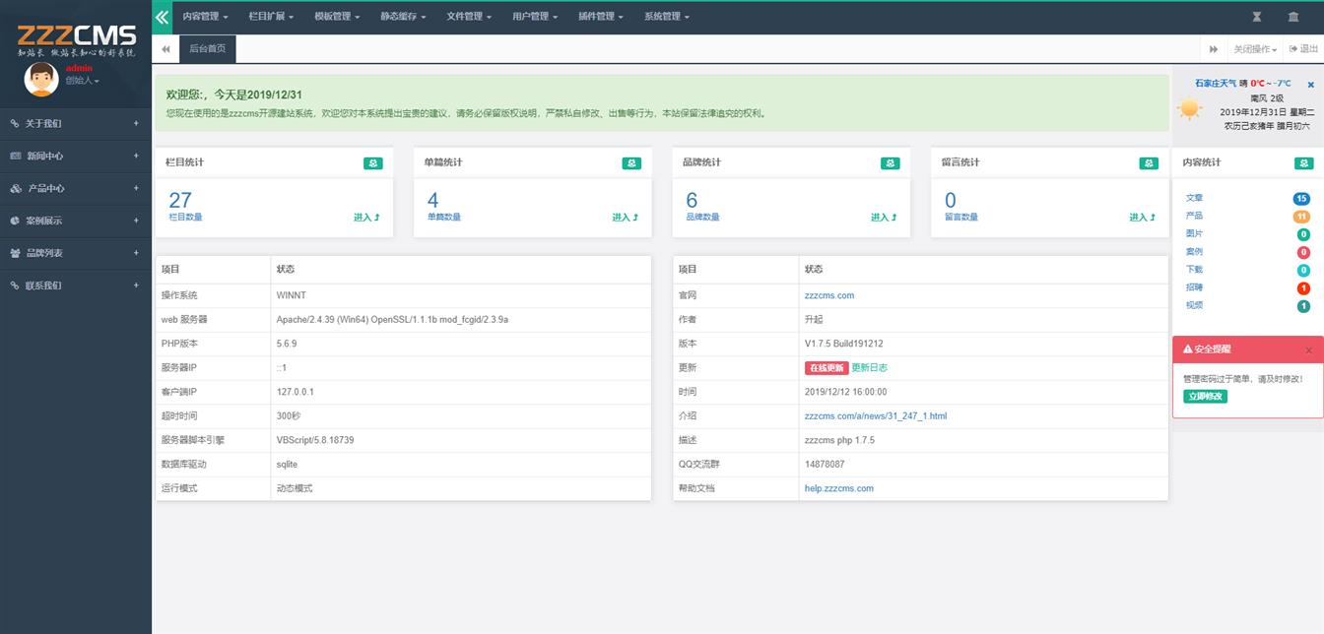Image resolution: width=1324 pixels, height=634 pixels.
Task: Open 下载 in content statistics
Action: click(x=1194, y=270)
